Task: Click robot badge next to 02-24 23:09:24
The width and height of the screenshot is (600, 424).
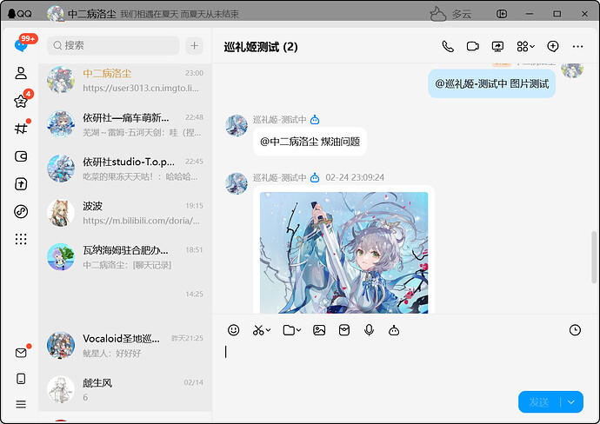Action: click(315, 177)
